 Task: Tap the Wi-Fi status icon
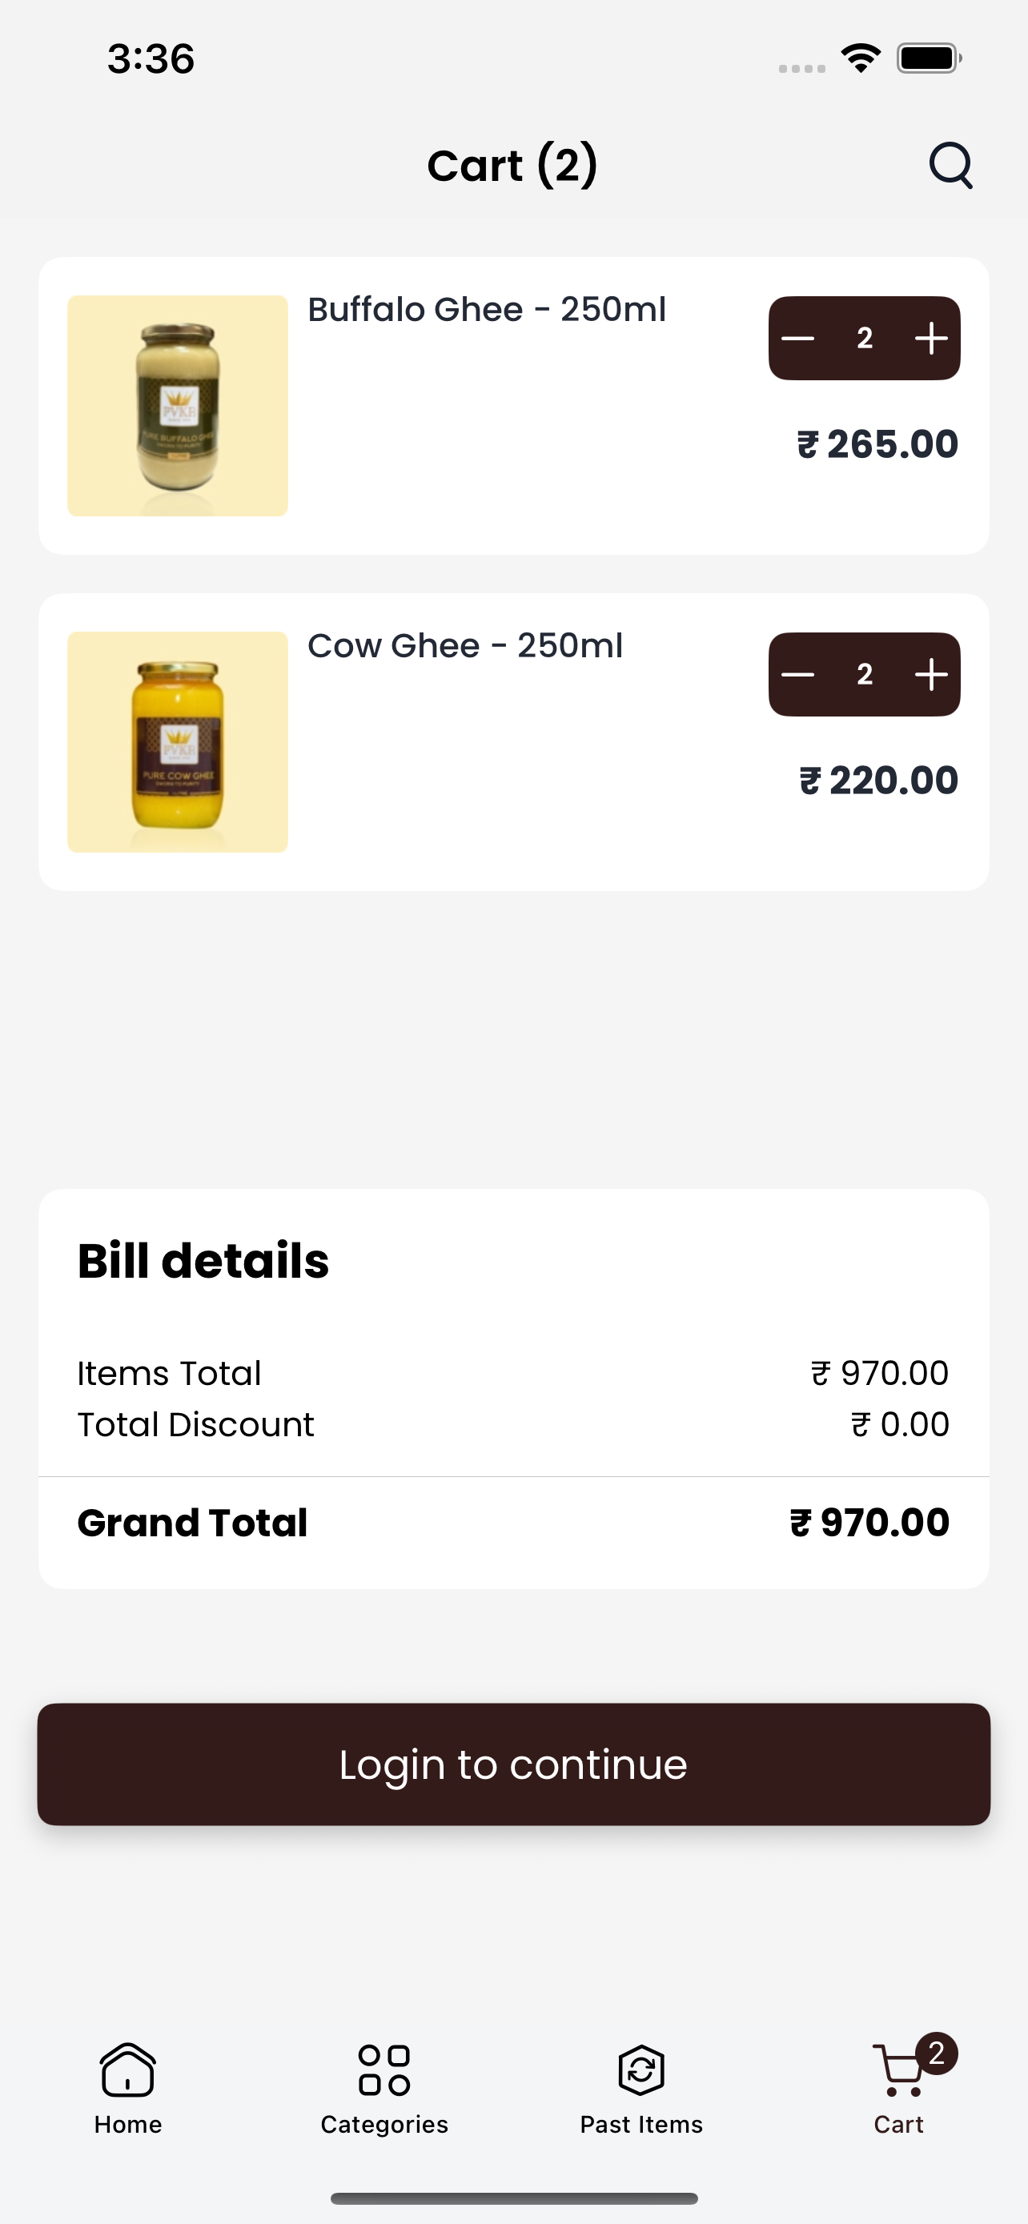tap(861, 58)
